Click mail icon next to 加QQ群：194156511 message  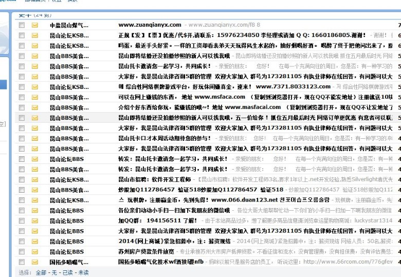click(35, 220)
